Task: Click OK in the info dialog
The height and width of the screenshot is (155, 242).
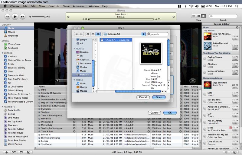Action: click(170, 113)
